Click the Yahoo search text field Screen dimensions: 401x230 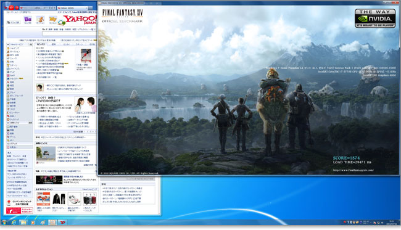click(x=69, y=33)
